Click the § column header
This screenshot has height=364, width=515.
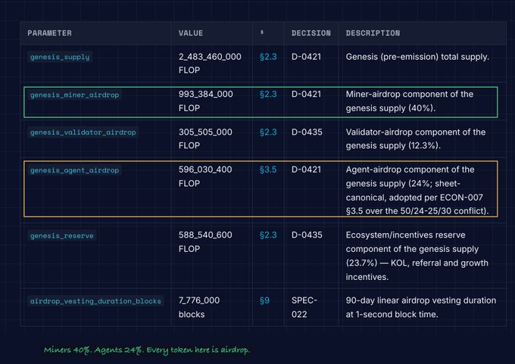(262, 33)
